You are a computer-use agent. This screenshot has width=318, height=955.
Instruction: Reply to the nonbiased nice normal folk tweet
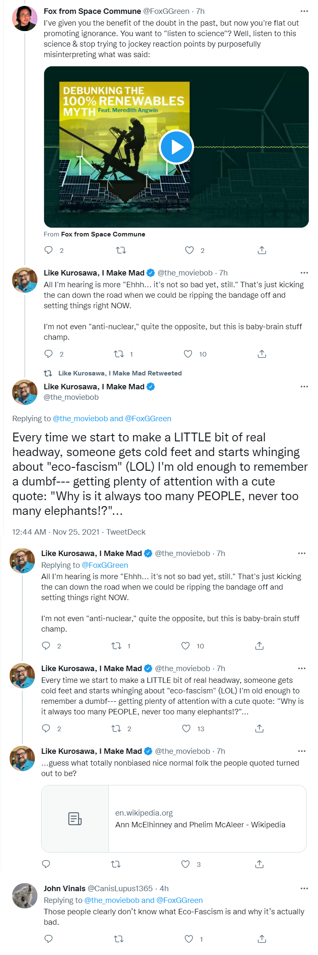tap(46, 864)
